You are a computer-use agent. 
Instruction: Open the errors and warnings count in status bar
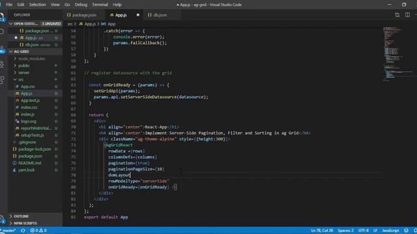tap(38, 230)
